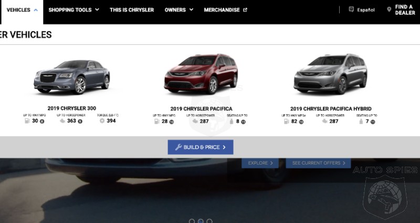Open footnote beside Pacifica seating 8

(x=243, y=122)
